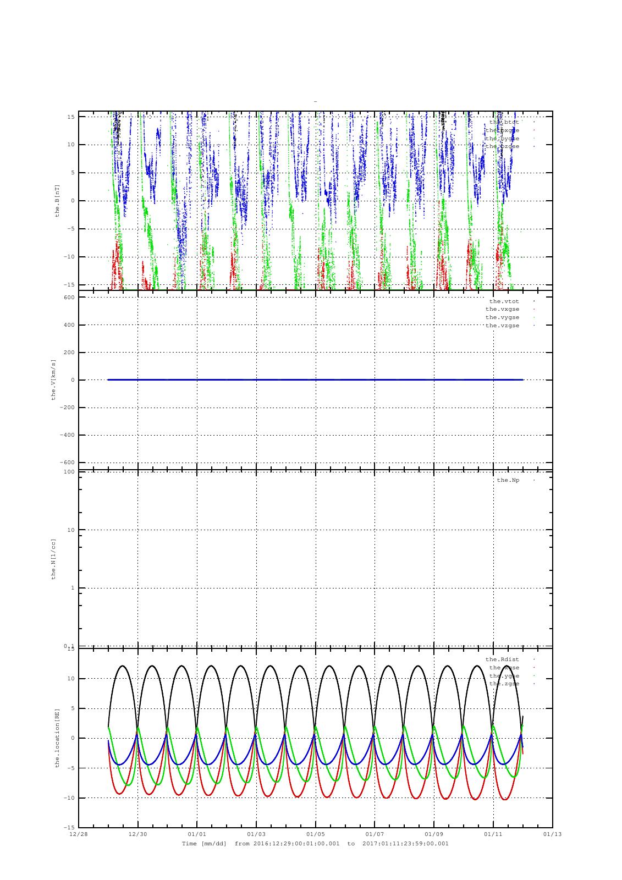The height and width of the screenshot is (880, 622).
Task: Click the 12/28 date tick label
Action: pyautogui.click(x=79, y=834)
